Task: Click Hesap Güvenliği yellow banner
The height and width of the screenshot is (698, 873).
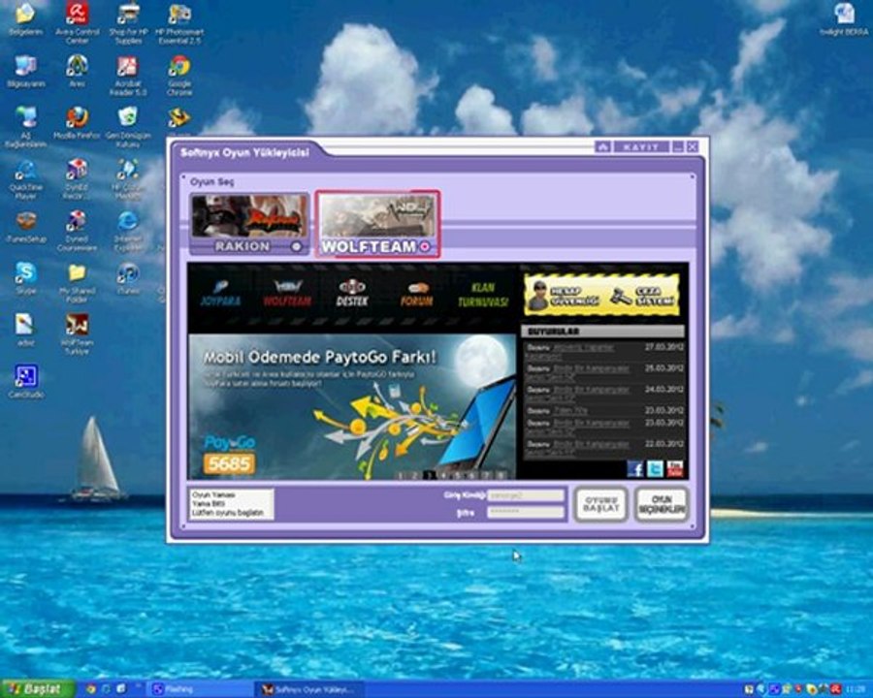Action: coord(566,296)
